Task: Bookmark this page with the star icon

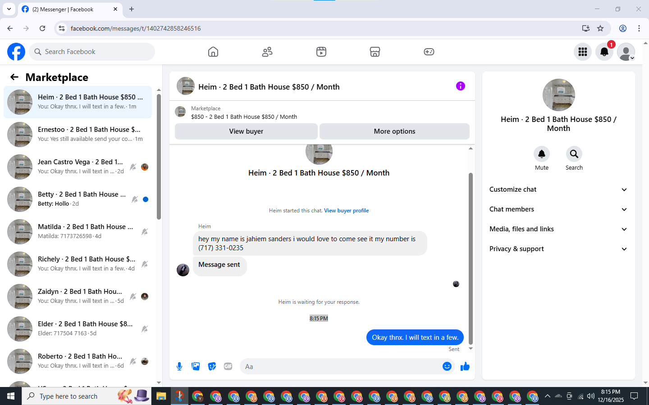Action: pos(600,28)
